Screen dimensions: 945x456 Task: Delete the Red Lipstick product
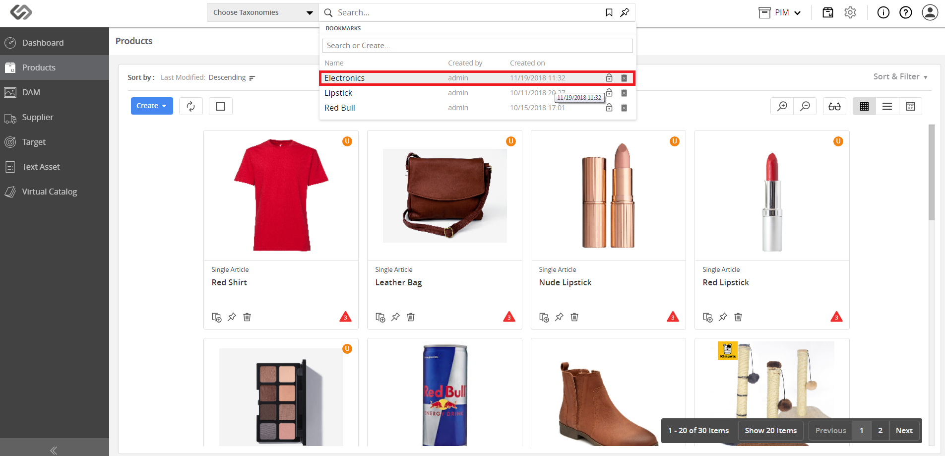738,317
